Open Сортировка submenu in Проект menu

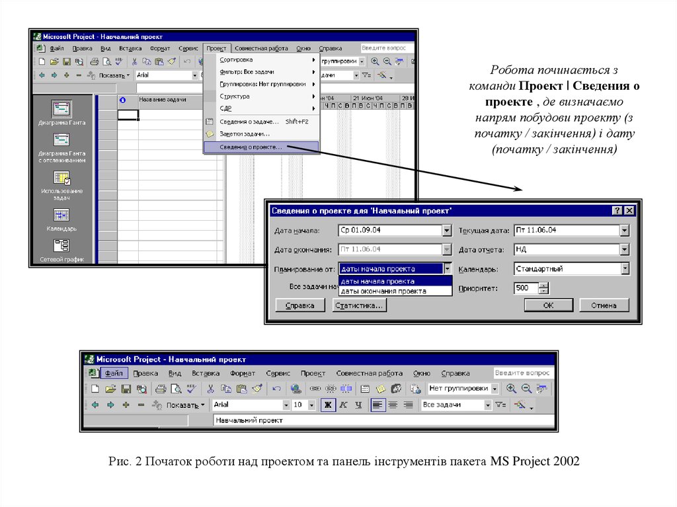pyautogui.click(x=261, y=59)
